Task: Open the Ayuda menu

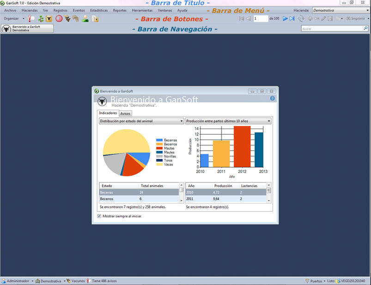Action: (182, 11)
